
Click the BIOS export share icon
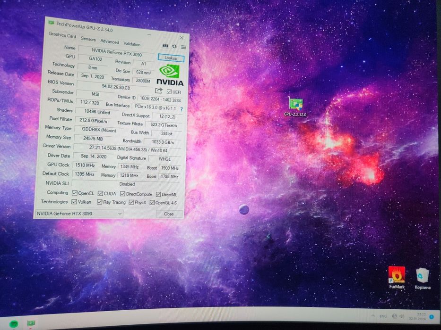[x=159, y=91]
